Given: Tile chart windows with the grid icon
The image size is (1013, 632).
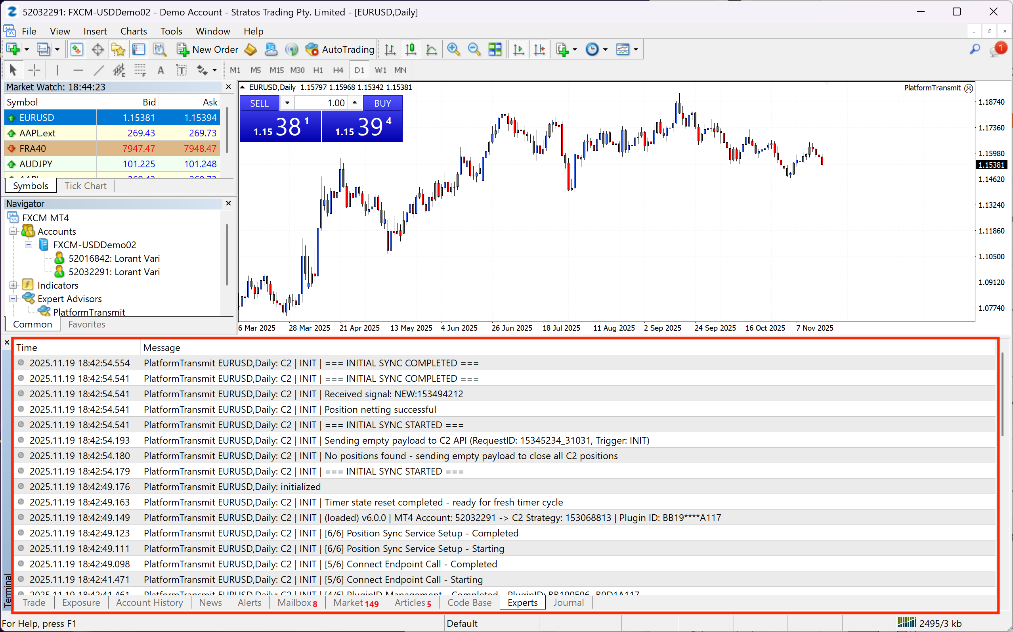Looking at the screenshot, I should click(495, 49).
